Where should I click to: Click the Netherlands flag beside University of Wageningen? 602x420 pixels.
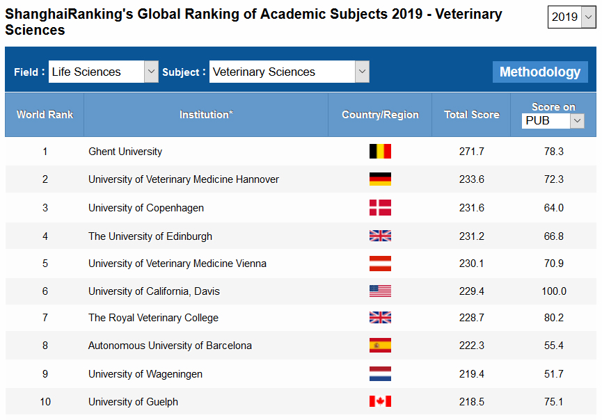(379, 373)
